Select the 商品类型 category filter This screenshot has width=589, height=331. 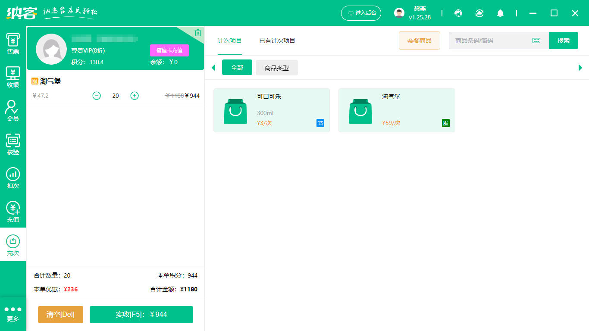click(276, 67)
